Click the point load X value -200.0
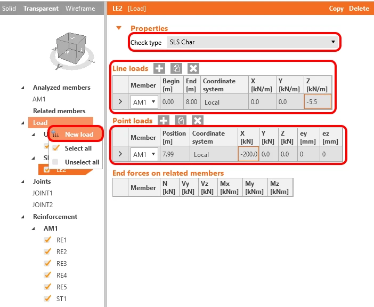This screenshot has height=307, width=374. click(x=248, y=154)
